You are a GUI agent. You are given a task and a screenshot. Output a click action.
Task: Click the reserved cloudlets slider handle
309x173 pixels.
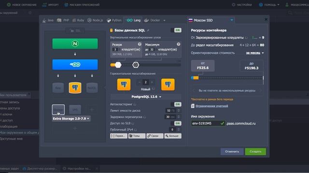[118, 65]
